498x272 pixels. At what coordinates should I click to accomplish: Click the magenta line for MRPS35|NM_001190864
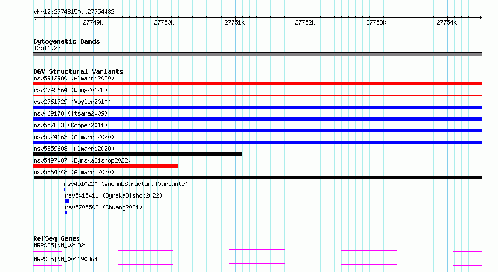(257, 264)
